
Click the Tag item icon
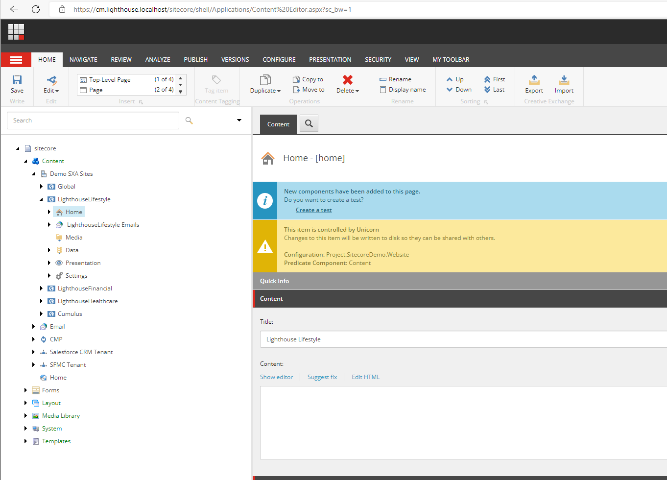tap(216, 80)
